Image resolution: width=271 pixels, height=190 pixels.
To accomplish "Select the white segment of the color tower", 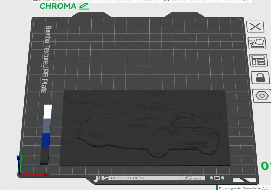I will [48, 111].
